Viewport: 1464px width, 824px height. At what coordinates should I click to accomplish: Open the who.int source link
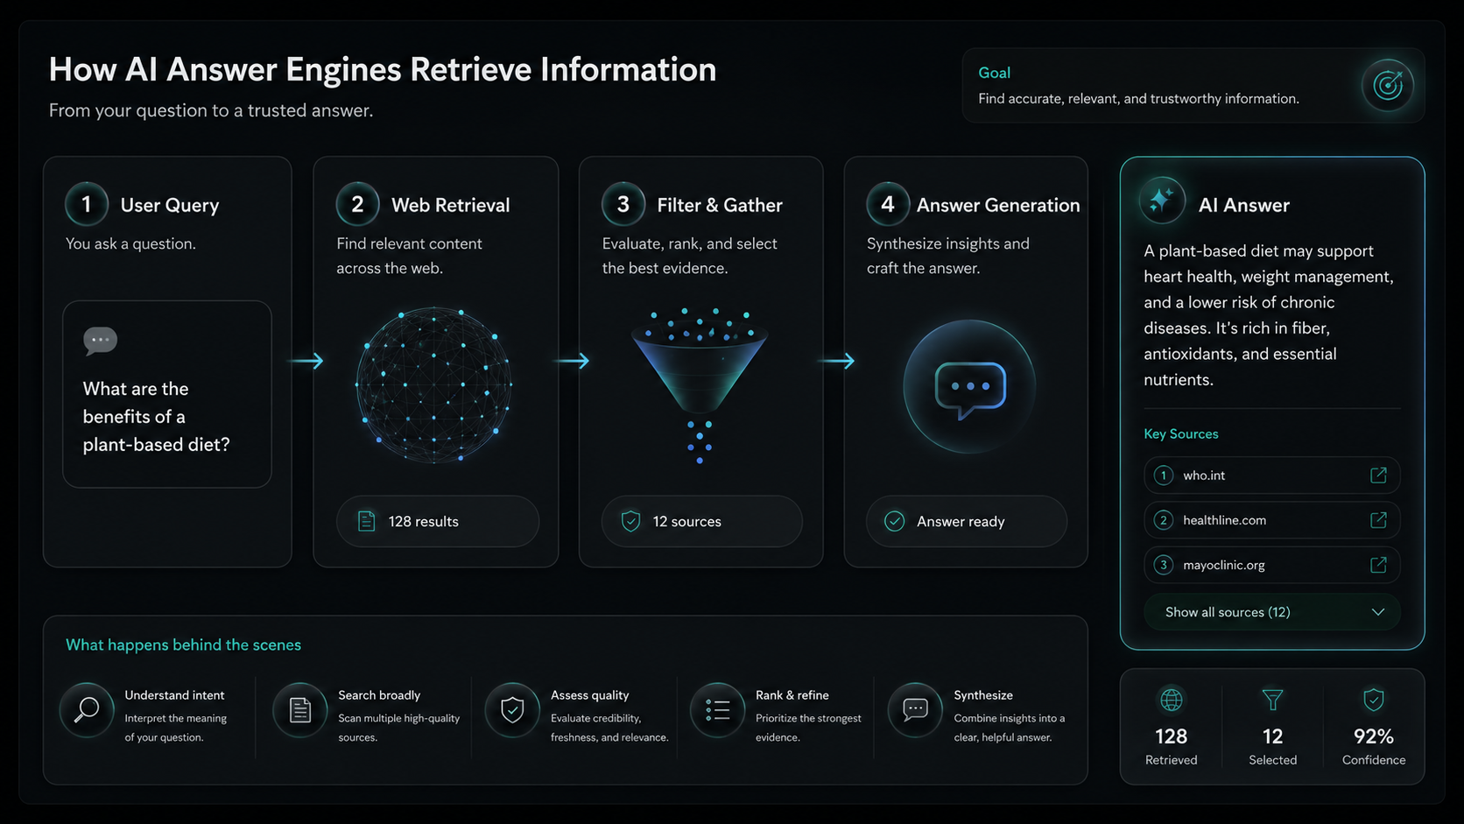tap(1271, 475)
